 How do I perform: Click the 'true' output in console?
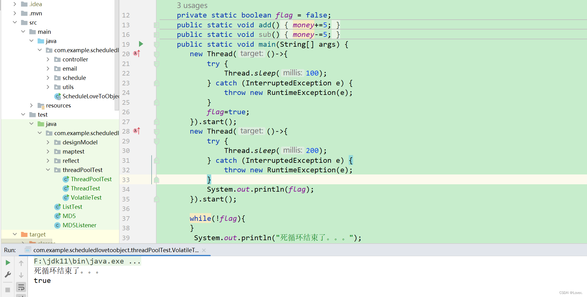pos(42,280)
